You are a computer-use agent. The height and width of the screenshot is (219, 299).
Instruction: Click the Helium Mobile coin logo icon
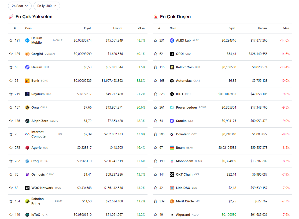27,40
